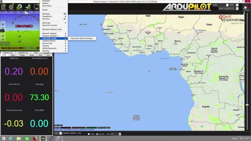Click the map zoom slider handle

coord(247,105)
